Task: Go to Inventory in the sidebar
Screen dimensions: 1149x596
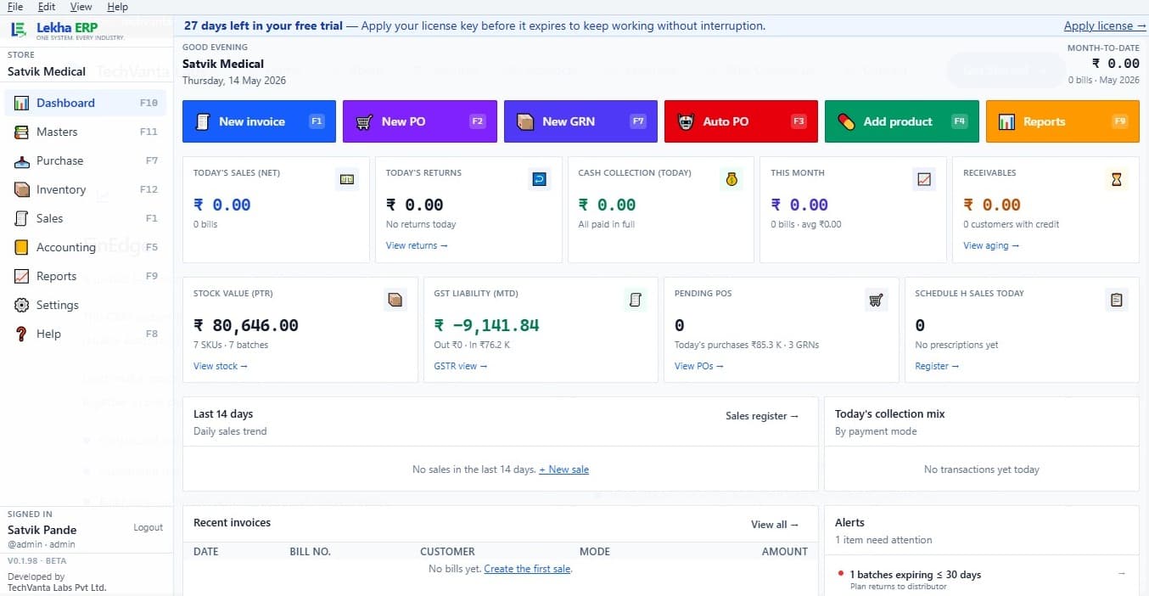Action: (86, 189)
